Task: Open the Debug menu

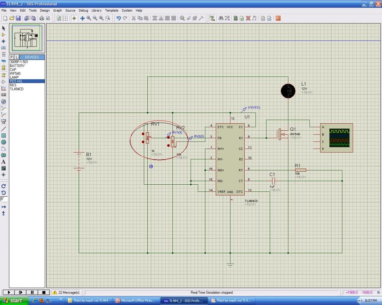Action: (x=83, y=10)
